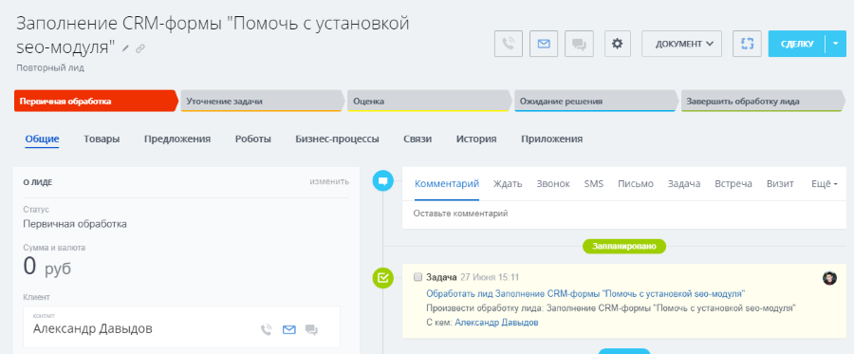Open contact name Александр Давыдов in client block
This screenshot has width=854, height=354.
tap(93, 329)
